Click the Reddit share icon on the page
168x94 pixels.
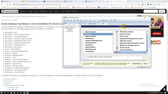pos(155,42)
